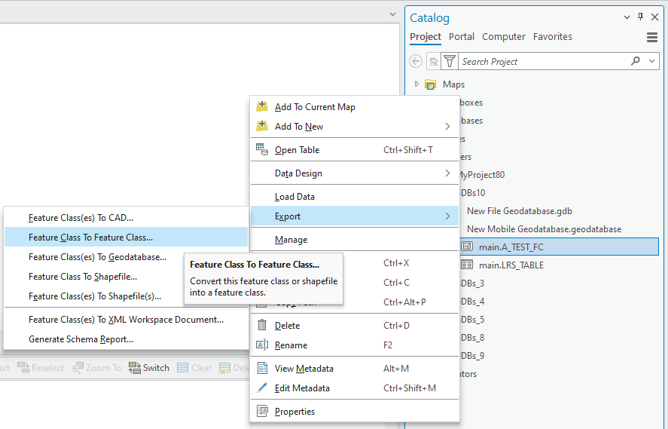Toggle auto-hide pin on Catalog pane
The width and height of the screenshot is (668, 429).
[641, 17]
